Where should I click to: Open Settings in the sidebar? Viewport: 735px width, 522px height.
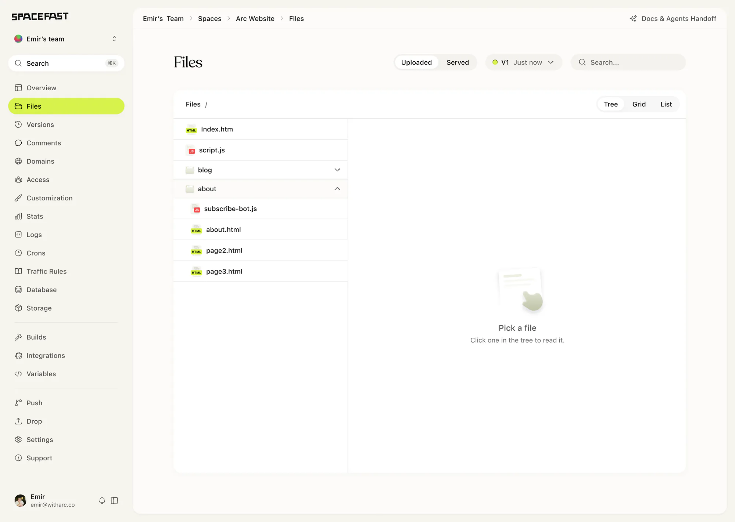pos(66,439)
